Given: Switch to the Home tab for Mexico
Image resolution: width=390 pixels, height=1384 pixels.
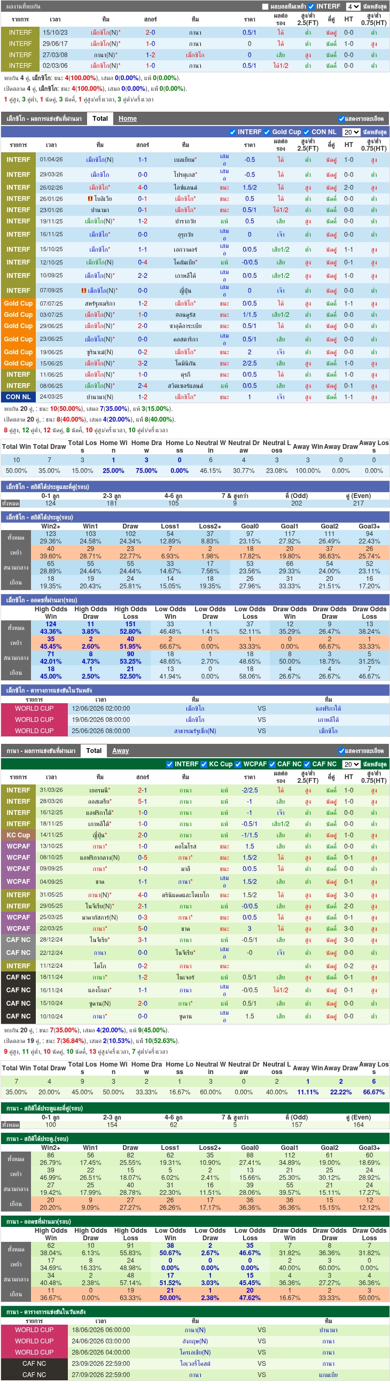Looking at the screenshot, I should (x=127, y=119).
